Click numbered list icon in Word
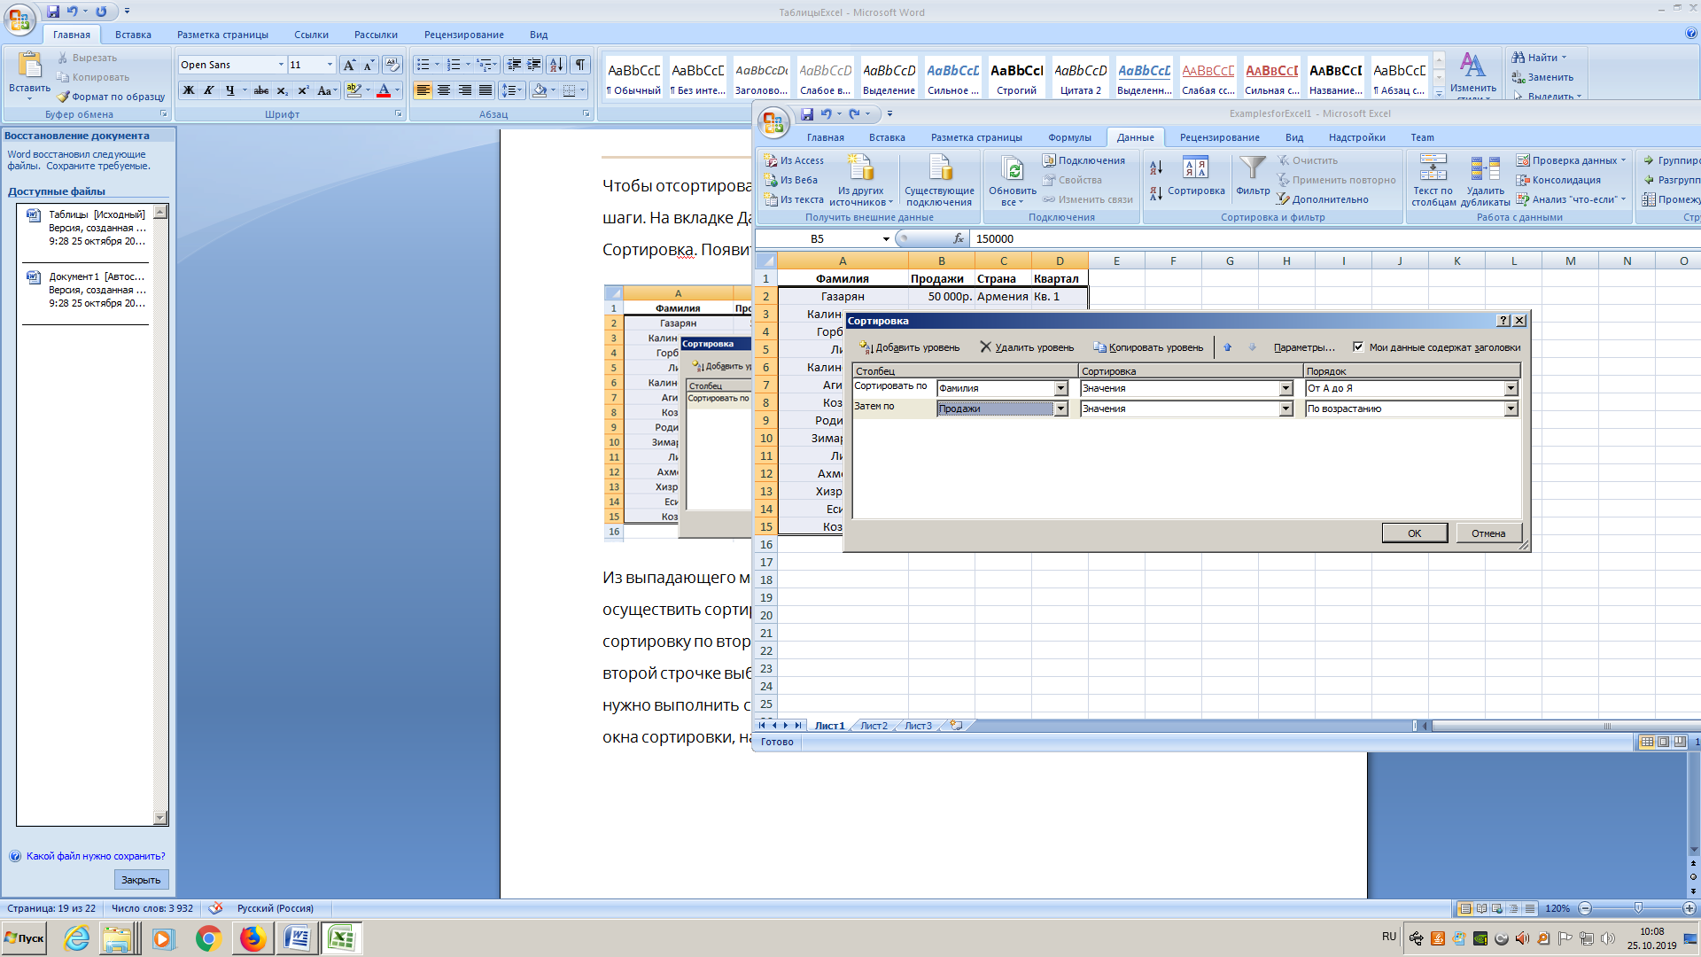The height and width of the screenshot is (957, 1701). [x=454, y=65]
